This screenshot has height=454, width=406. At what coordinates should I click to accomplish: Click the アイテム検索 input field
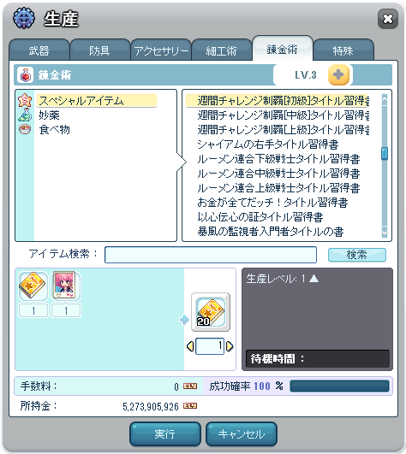pyautogui.click(x=211, y=255)
